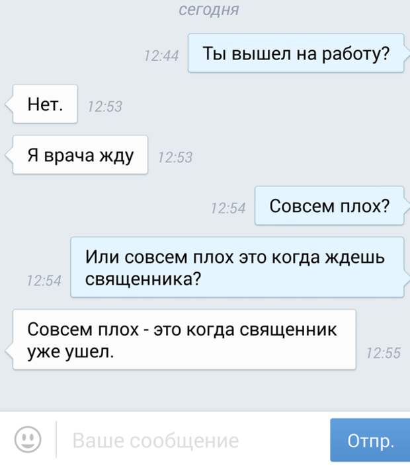The image size is (410, 467).
Task: Select the 'Совсем плох?' outgoing message
Action: point(329,205)
